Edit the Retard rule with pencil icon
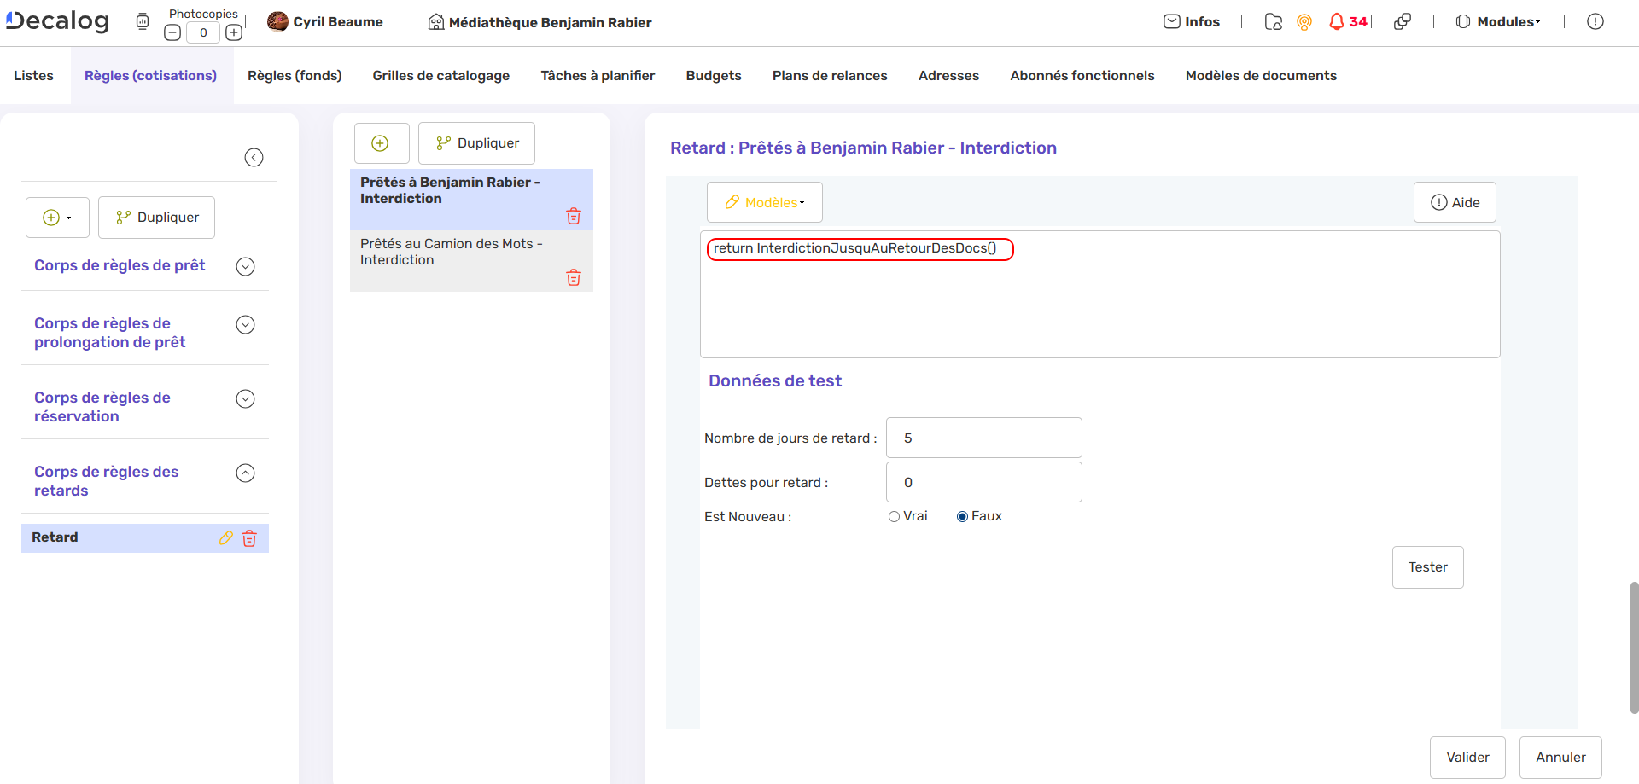 [x=226, y=538]
